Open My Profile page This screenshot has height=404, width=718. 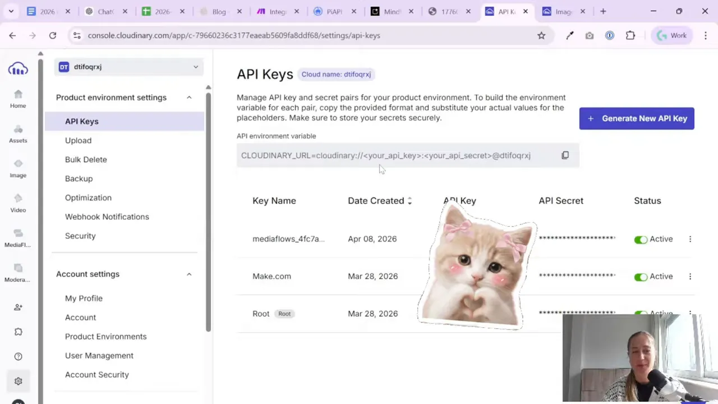tap(84, 299)
